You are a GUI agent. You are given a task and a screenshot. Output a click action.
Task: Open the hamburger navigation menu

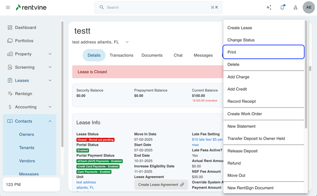tap(8, 7)
